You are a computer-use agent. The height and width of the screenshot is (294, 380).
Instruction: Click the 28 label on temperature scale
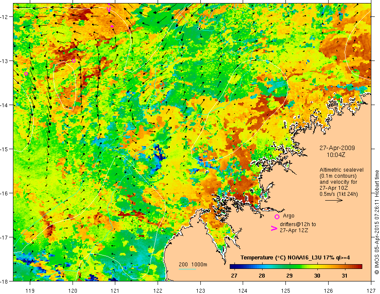(262, 275)
